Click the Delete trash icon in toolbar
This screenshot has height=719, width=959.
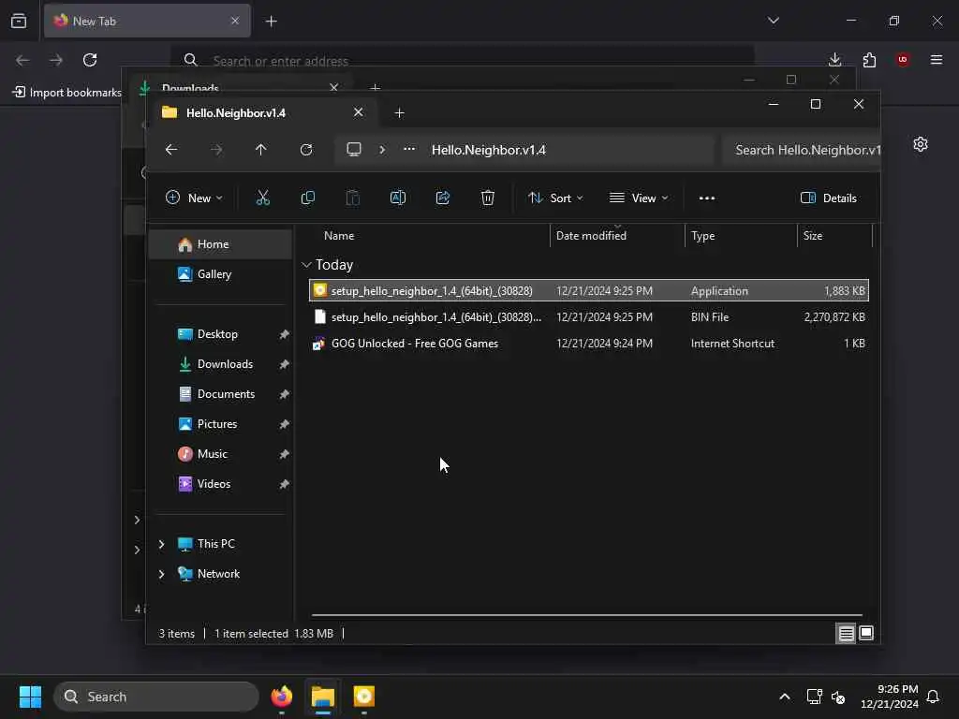coord(487,198)
